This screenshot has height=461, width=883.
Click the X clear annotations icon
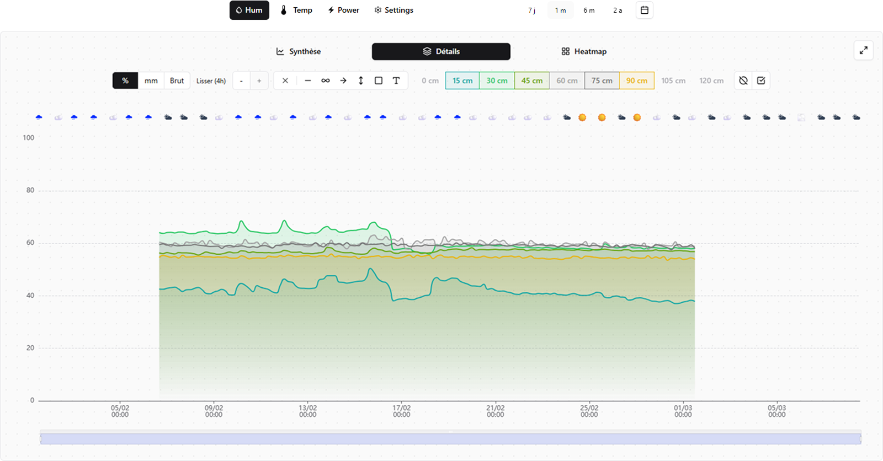tap(285, 81)
